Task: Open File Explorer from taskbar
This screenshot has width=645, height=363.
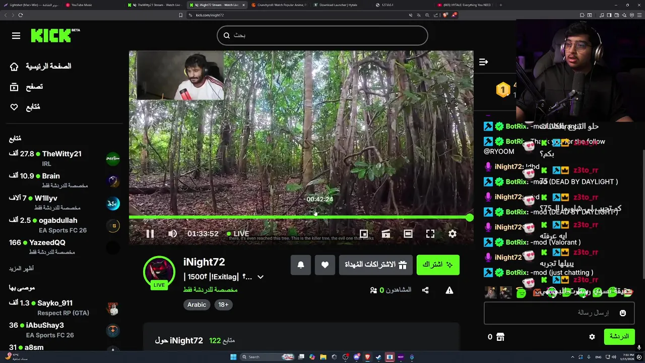Action: pyautogui.click(x=323, y=357)
